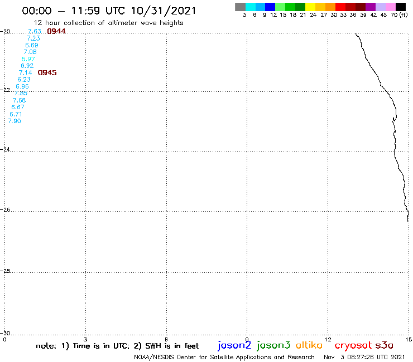Click the gray swatch in the color legend

241,7
